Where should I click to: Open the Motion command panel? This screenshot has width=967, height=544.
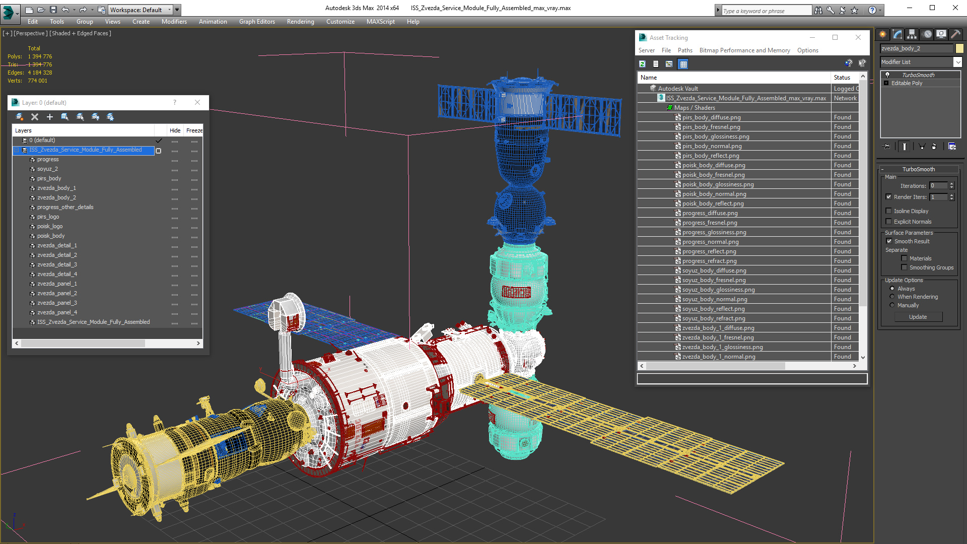tap(927, 34)
